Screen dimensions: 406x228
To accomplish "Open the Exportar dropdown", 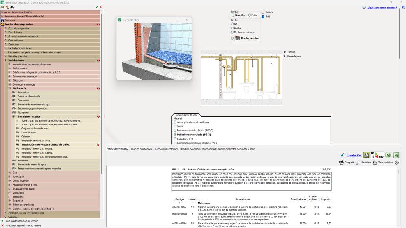I will coord(366,163).
